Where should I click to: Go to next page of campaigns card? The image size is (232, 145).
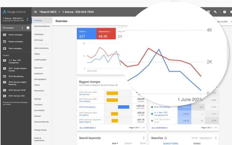point(216,128)
